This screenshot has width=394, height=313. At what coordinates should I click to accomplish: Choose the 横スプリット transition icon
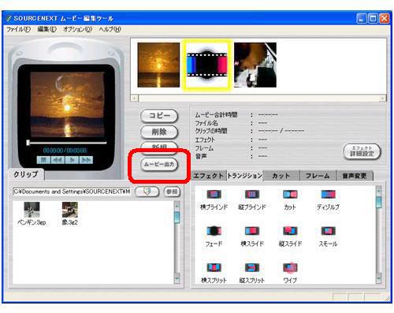point(214,268)
